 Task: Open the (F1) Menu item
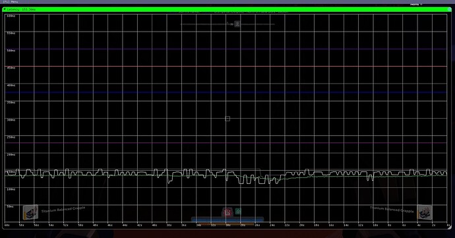pos(10,2)
